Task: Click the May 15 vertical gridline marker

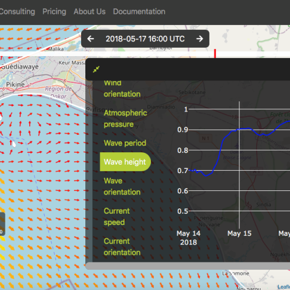Action: [x=239, y=165]
